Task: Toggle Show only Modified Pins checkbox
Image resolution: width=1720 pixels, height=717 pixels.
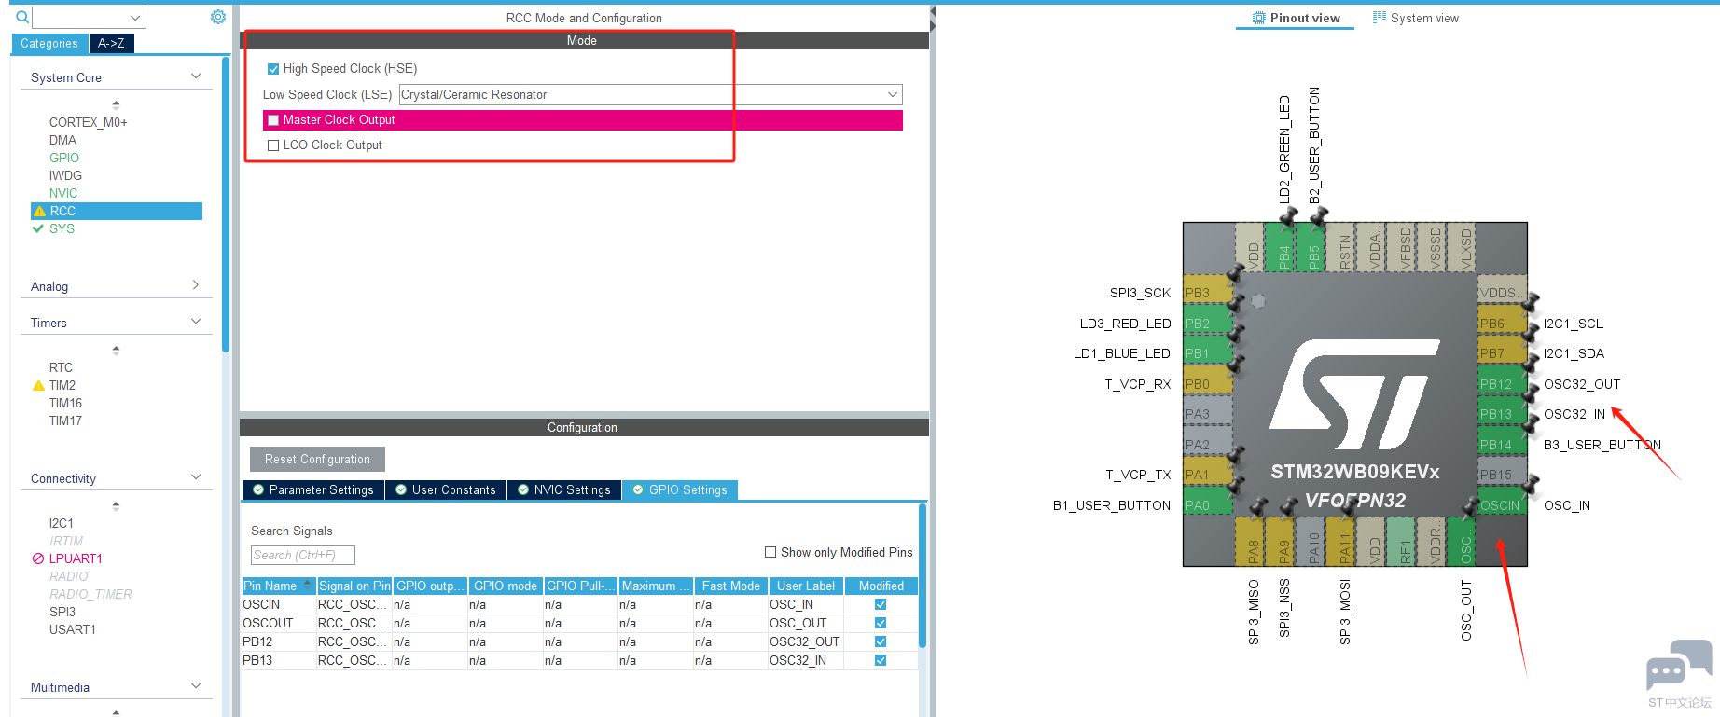Action: click(x=770, y=552)
